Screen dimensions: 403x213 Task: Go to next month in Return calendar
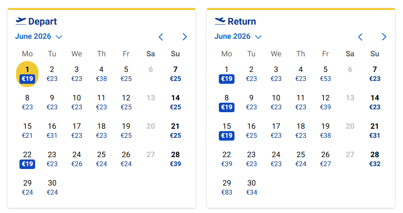pos(384,37)
